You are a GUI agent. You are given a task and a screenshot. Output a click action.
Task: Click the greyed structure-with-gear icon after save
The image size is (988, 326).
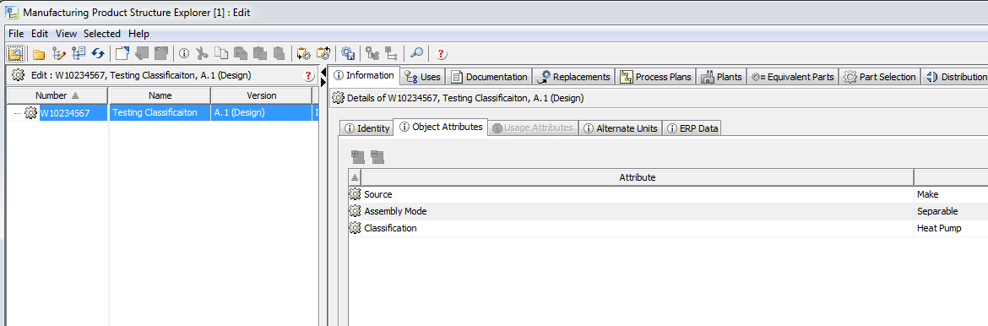tap(372, 53)
